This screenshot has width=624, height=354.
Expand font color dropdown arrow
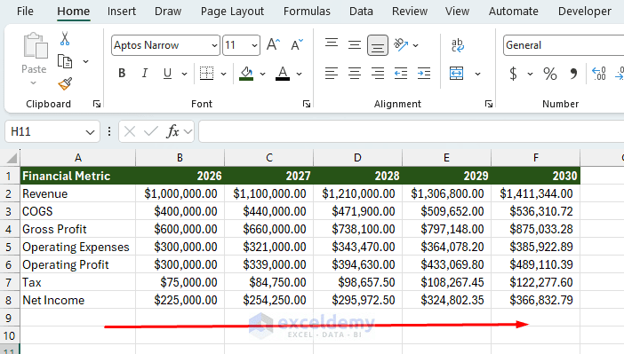(300, 74)
